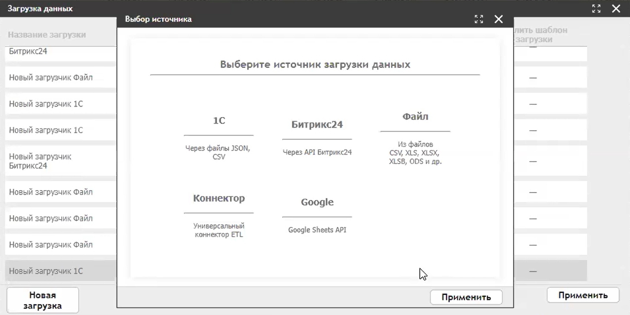The height and width of the screenshot is (315, 630).
Task: Close the Загрузка данных window
Action: (x=616, y=8)
